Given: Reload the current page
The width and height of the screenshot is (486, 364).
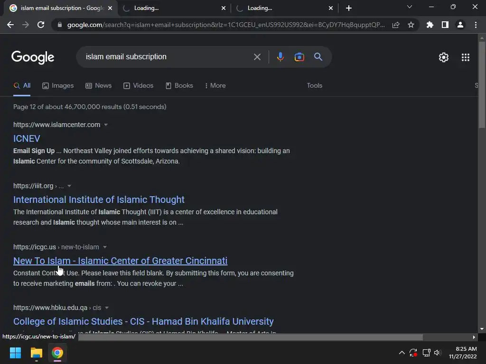Looking at the screenshot, I should pos(41,25).
